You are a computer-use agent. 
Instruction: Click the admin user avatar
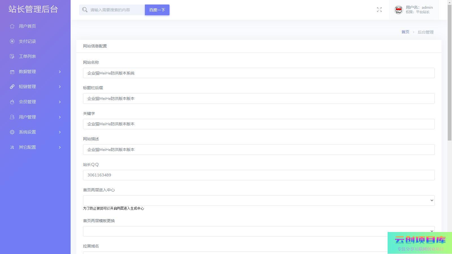(398, 10)
